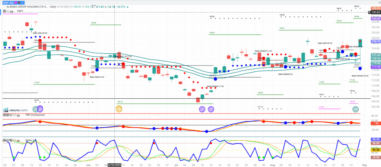Screen dimensions: 381x167
Task: Collapse the Spike 2 panel
Action: (15, 140)
